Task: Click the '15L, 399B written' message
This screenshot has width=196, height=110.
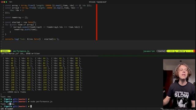Action: (30, 53)
